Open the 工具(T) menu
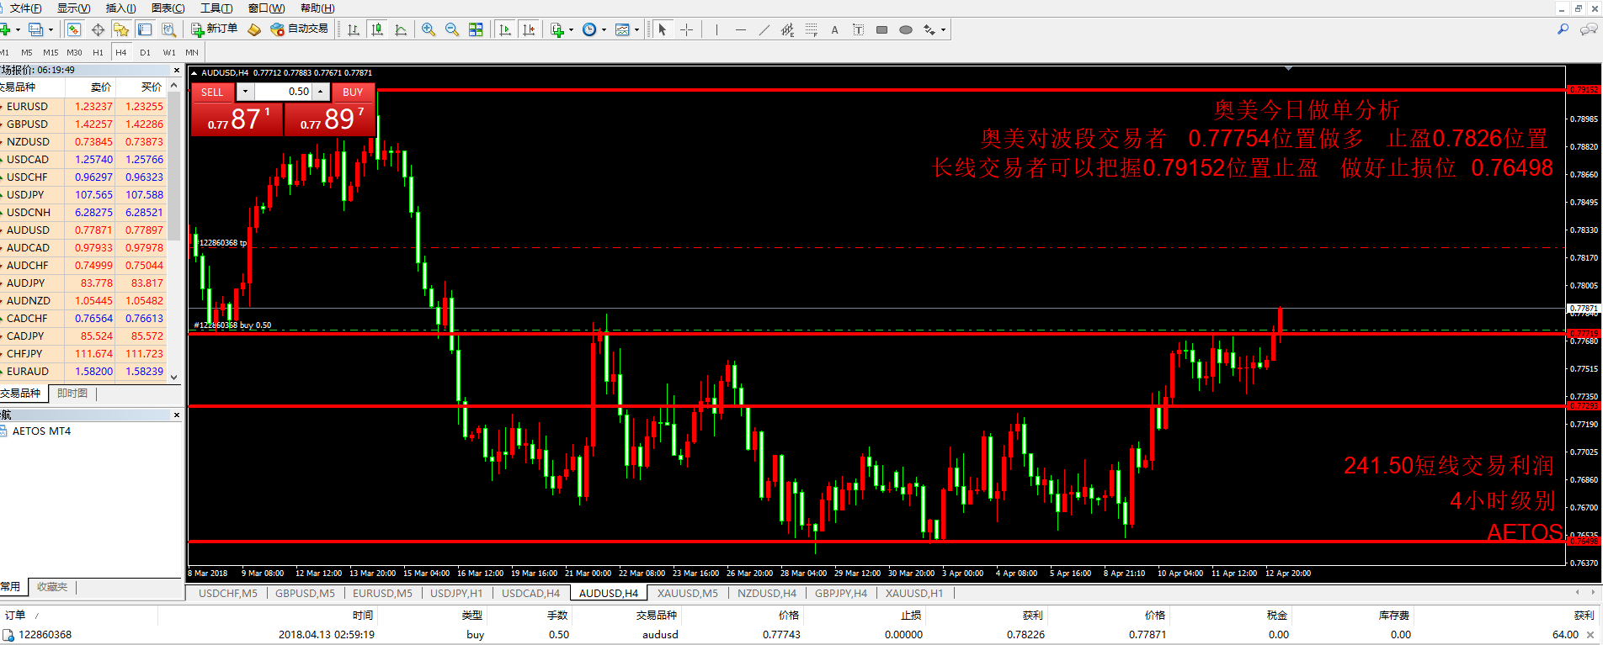The width and height of the screenshot is (1603, 645). [216, 8]
